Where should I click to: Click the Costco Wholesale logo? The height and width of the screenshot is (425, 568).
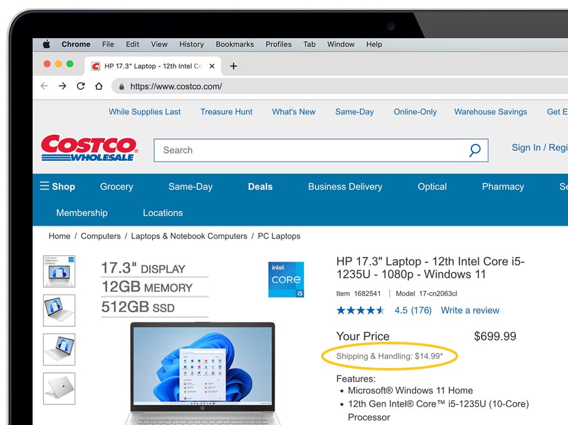[88, 148]
